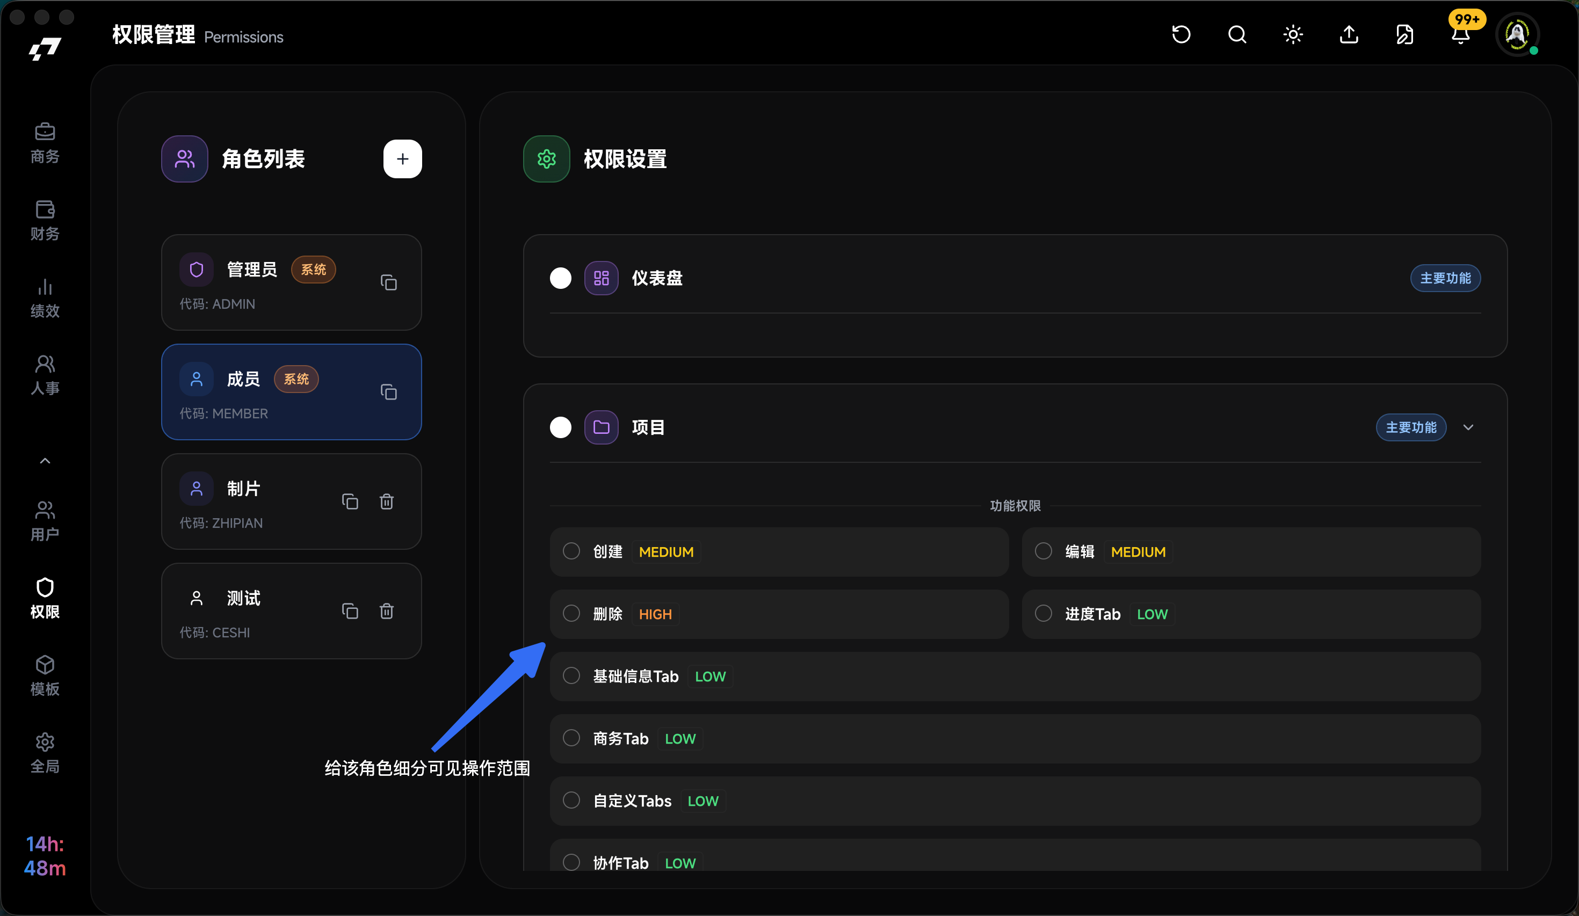Select the 管理员 role card
Screen dimensions: 1579x916
click(x=291, y=282)
